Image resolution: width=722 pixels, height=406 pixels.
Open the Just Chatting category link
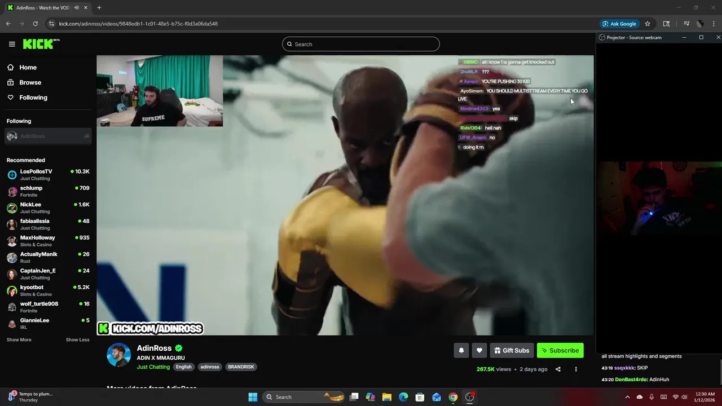[x=153, y=367]
